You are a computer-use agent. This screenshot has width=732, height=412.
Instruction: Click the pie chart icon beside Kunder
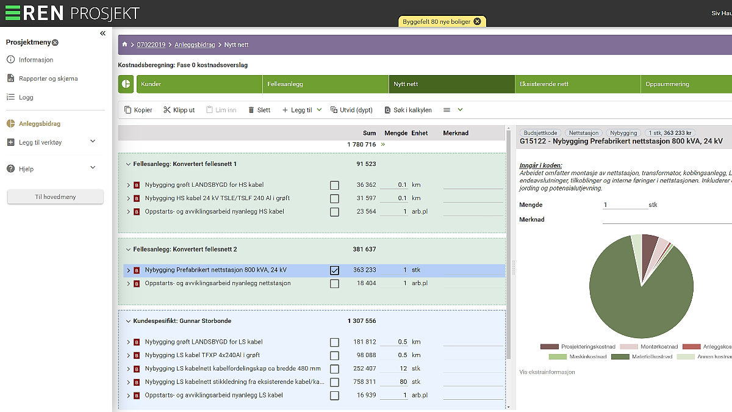tap(126, 84)
